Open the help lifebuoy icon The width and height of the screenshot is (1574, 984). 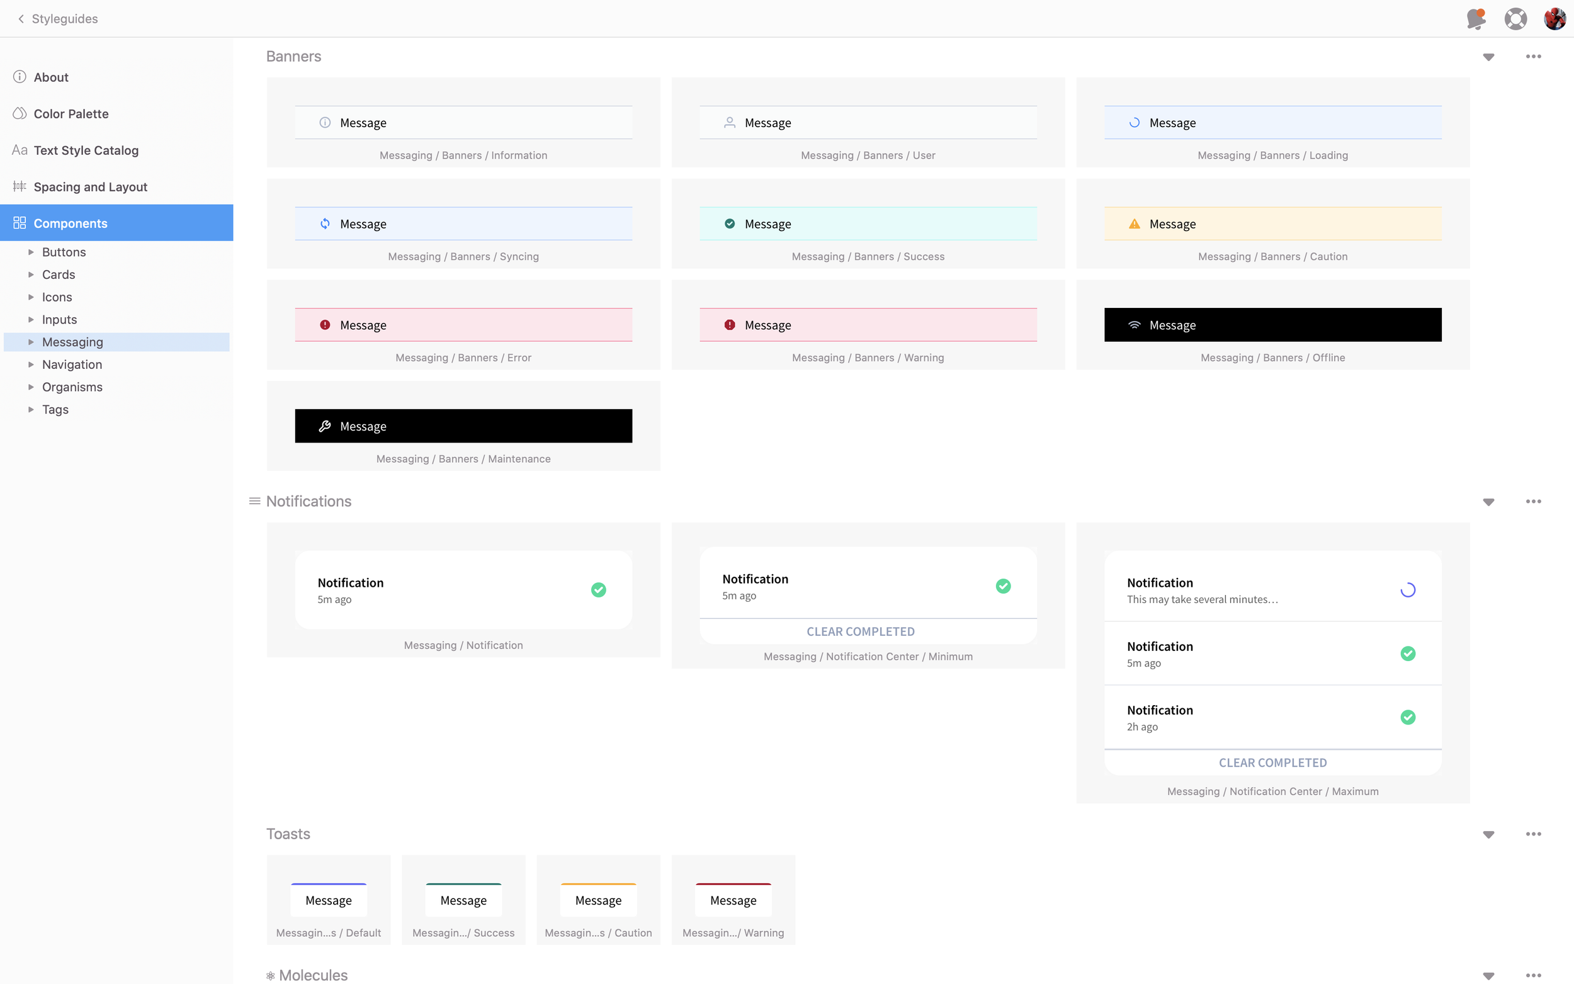coord(1515,18)
